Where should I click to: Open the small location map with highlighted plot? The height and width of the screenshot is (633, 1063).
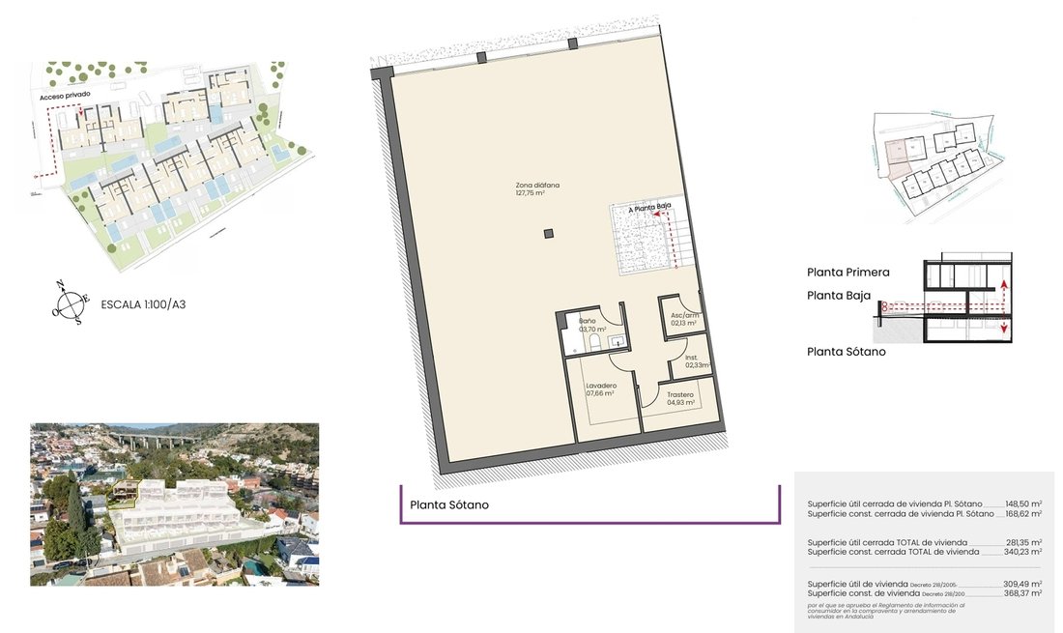[x=937, y=167]
